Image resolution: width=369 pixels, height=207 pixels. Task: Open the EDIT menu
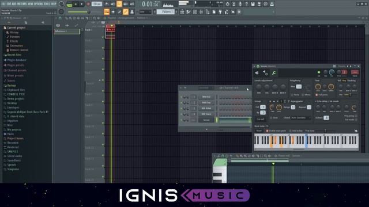point(9,4)
